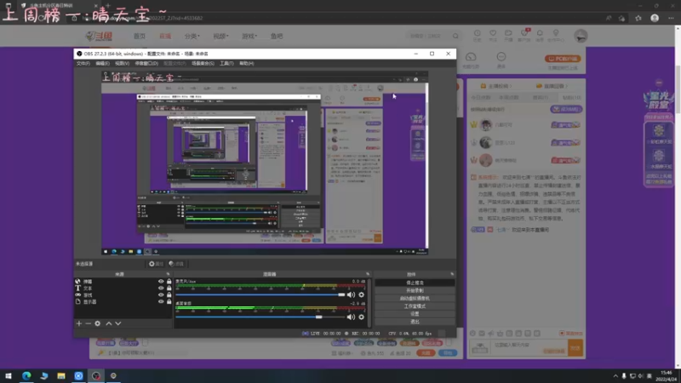This screenshot has height=383, width=681.
Task: Click OBS 退出 exit button
Action: point(415,322)
